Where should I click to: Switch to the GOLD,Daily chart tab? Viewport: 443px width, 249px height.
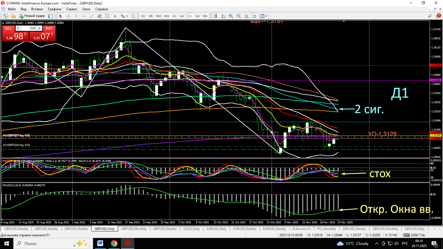click(192, 229)
